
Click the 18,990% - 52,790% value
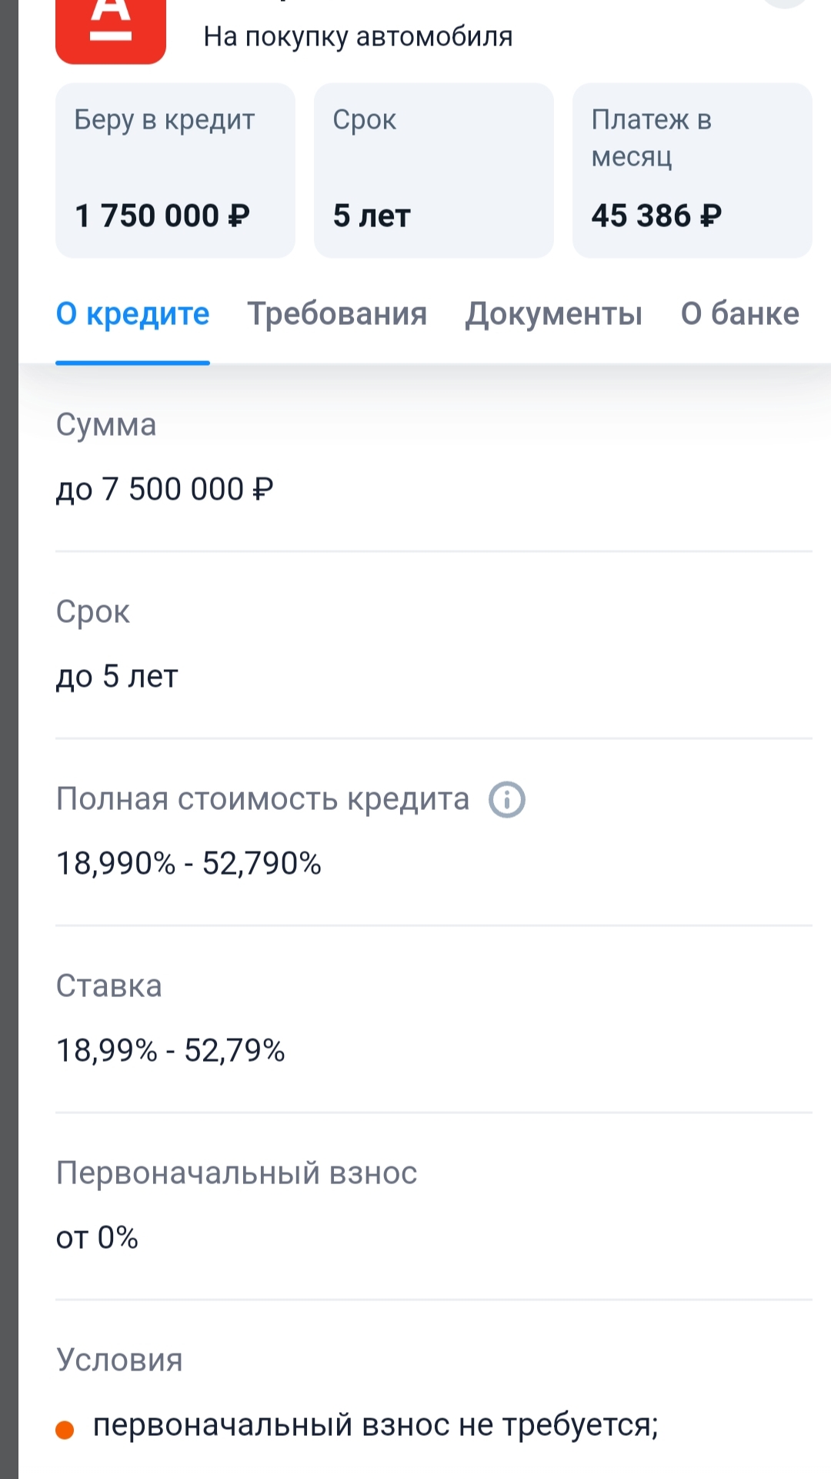pyautogui.click(x=189, y=864)
